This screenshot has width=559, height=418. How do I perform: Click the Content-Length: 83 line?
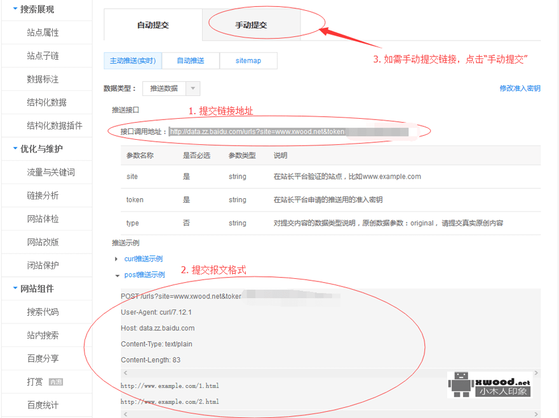151,360
